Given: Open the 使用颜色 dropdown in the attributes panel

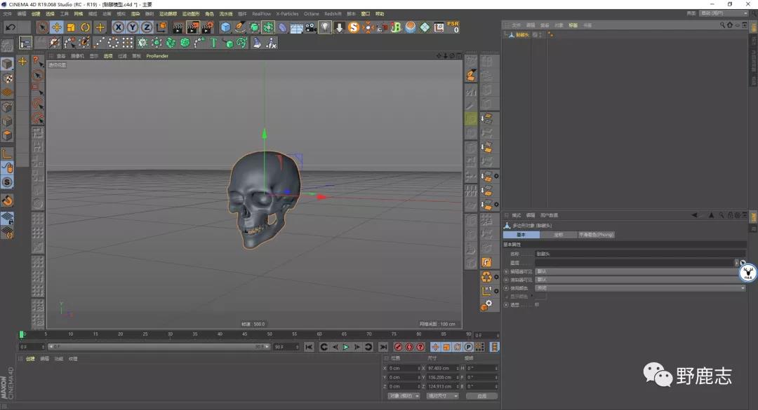Looking at the screenshot, I should point(743,289).
